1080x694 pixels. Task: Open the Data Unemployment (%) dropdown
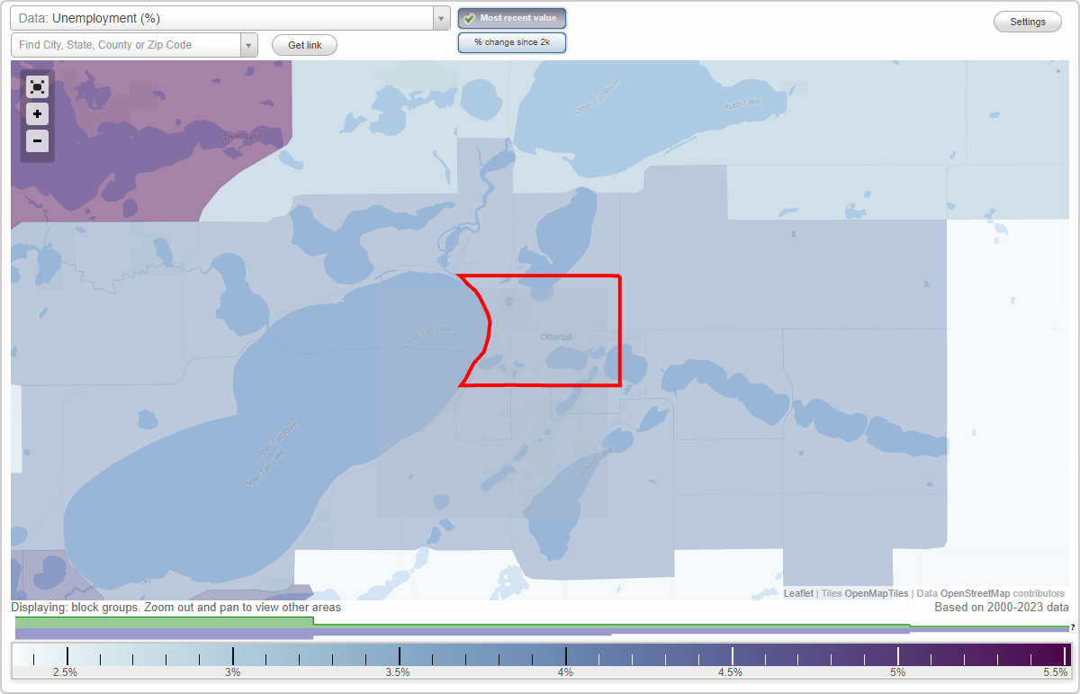(229, 18)
